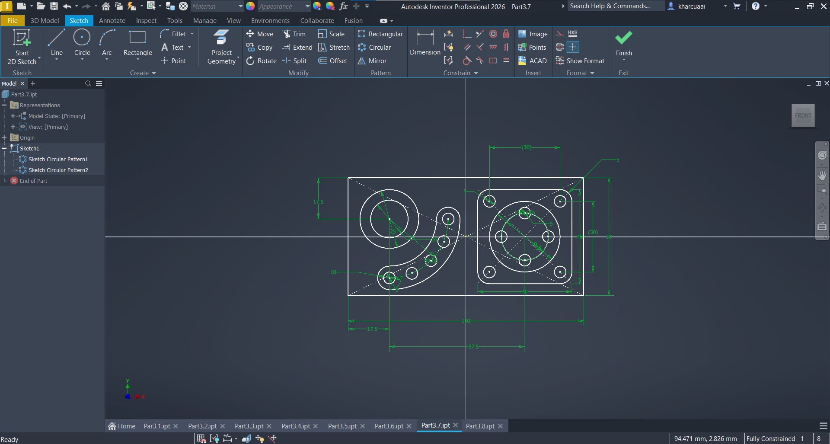The height and width of the screenshot is (444, 830).
Task: Open the Dimension tool
Action: (x=425, y=43)
